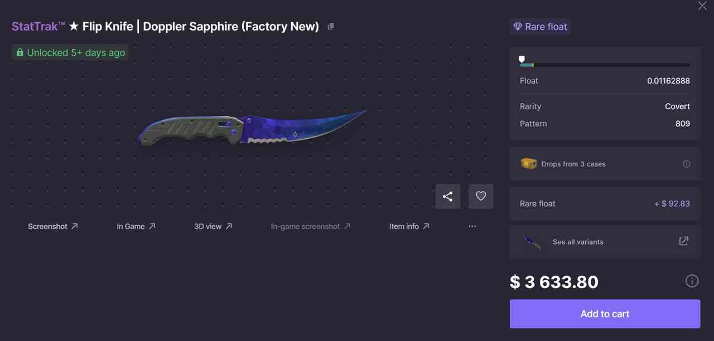The height and width of the screenshot is (341, 714).
Task: Expand the Drops from 3 cases row
Action: click(x=605, y=164)
